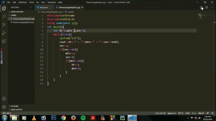Open the Selection menu
Screen dimensions: 216x121
pyautogui.click(x=23, y=2)
